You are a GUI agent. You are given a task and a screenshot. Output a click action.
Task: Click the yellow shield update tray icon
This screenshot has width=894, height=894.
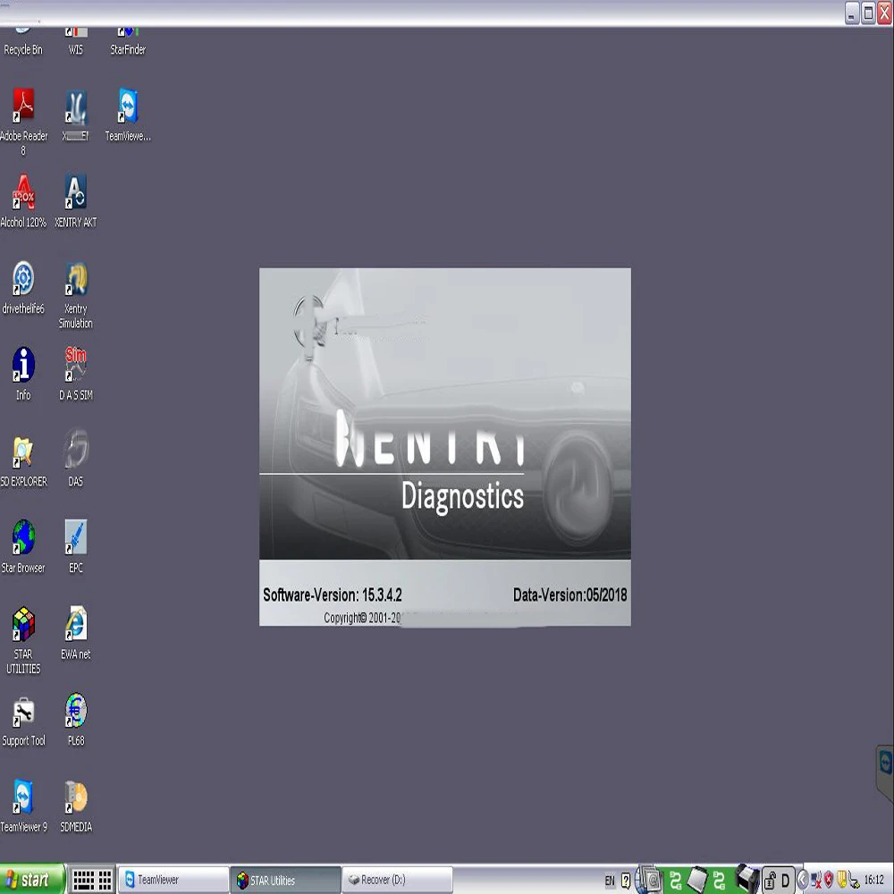point(841,881)
